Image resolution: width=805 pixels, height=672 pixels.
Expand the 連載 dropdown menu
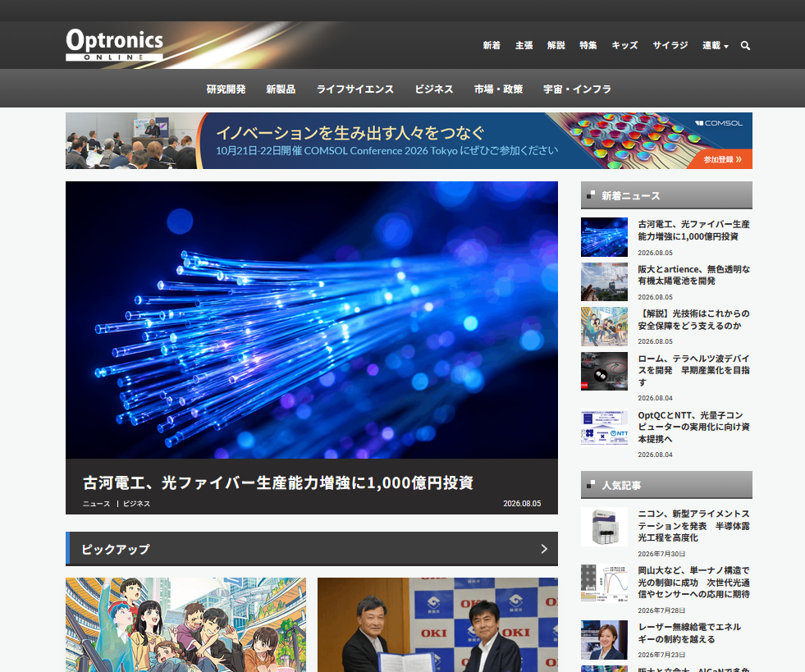click(x=716, y=46)
